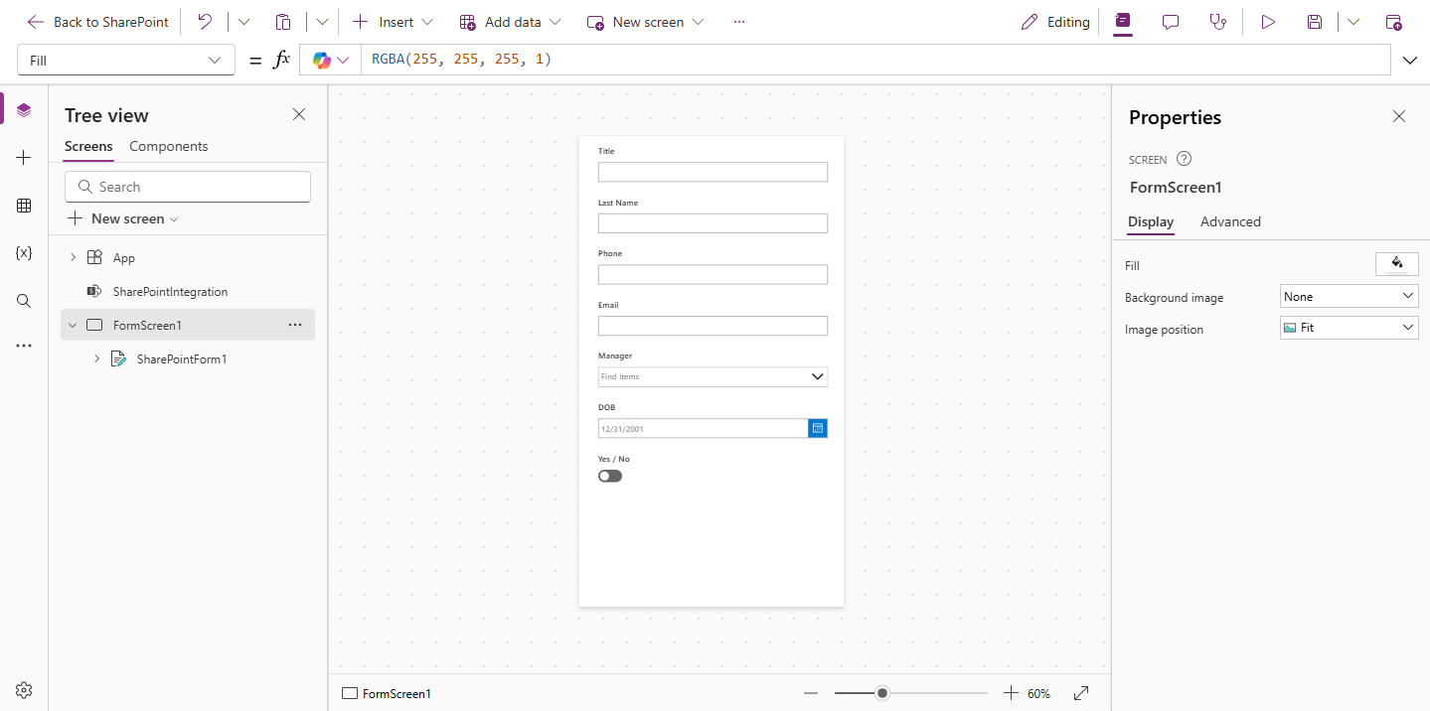Open the Fill color picker swatch

tap(1397, 264)
